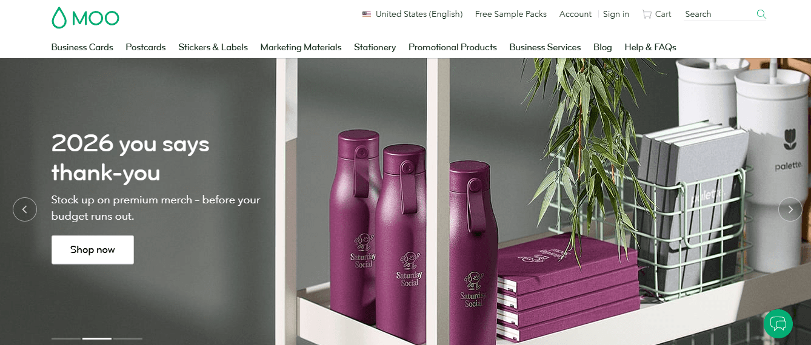Screen dimensions: 811x345
Task: Click the next slide arrow
Action: (790, 209)
